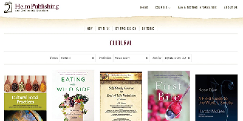The width and height of the screenshot is (243, 121).
Task: Click the Cultural page heading
Action: point(121,43)
